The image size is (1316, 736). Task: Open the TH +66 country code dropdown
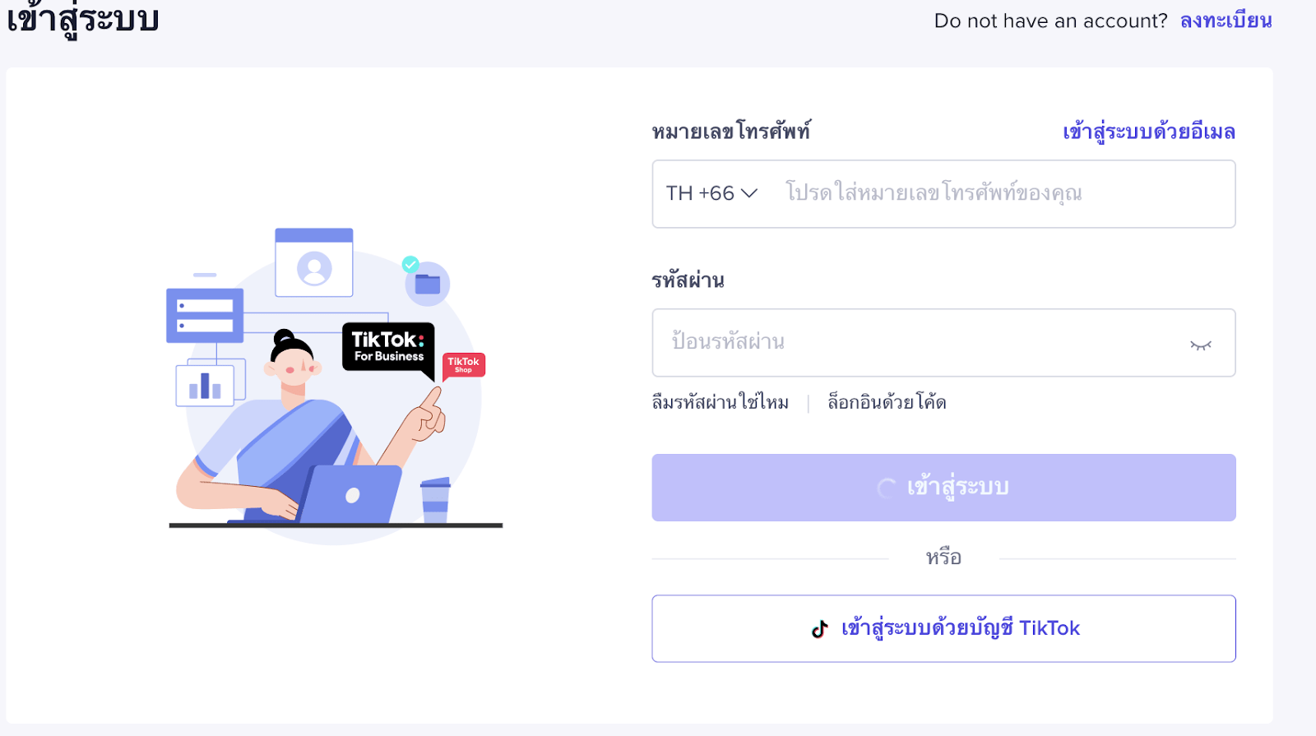coord(711,193)
